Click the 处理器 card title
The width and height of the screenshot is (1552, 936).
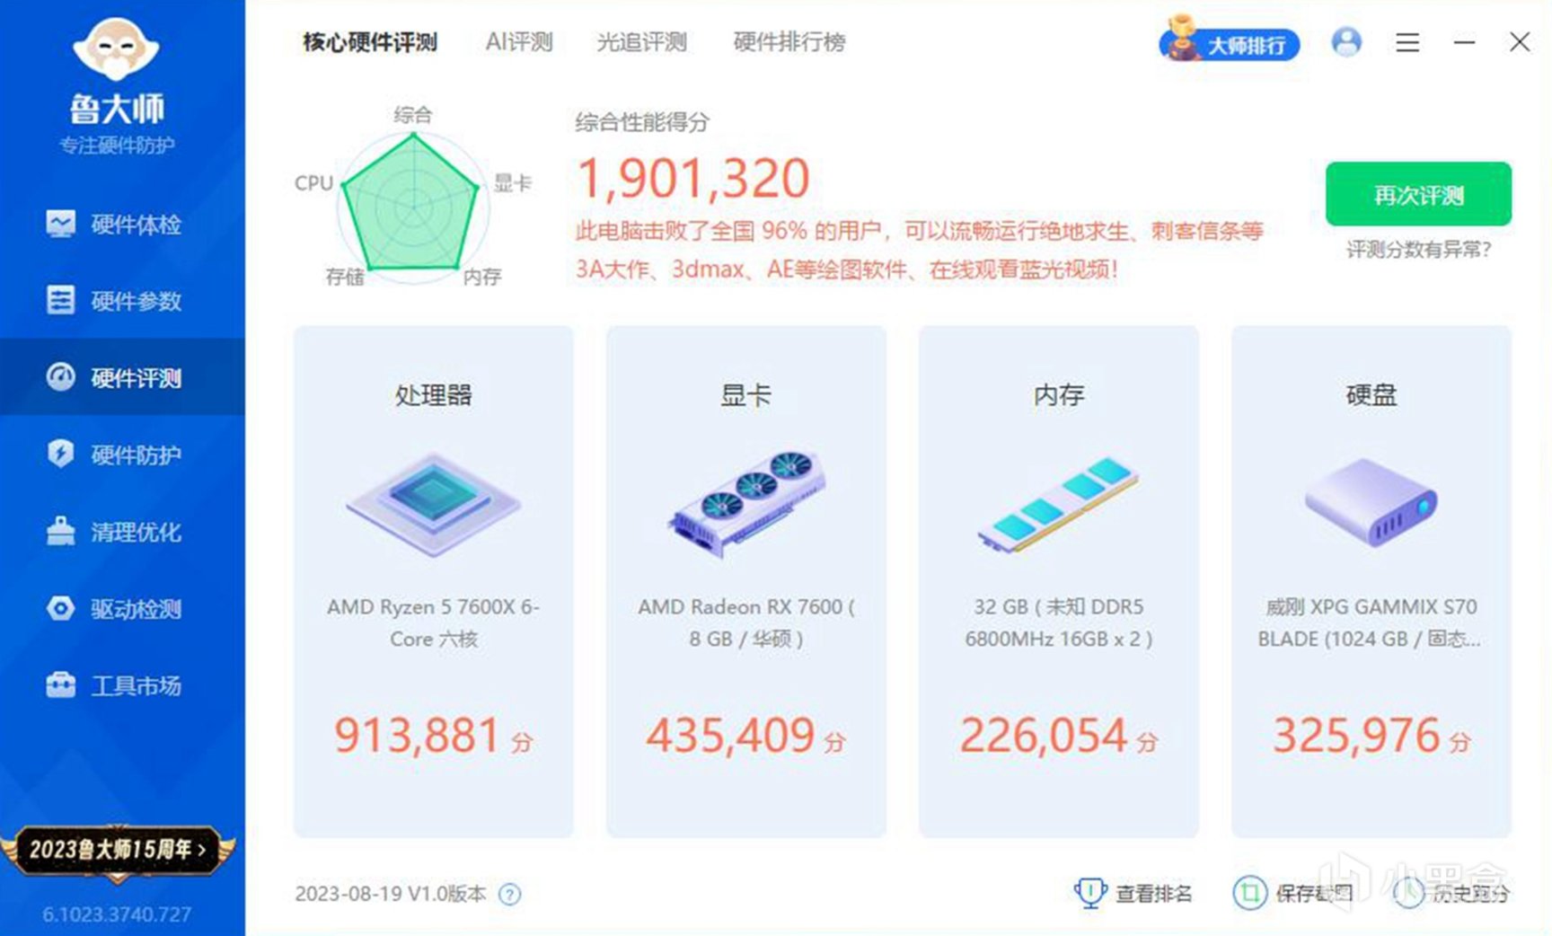point(434,395)
